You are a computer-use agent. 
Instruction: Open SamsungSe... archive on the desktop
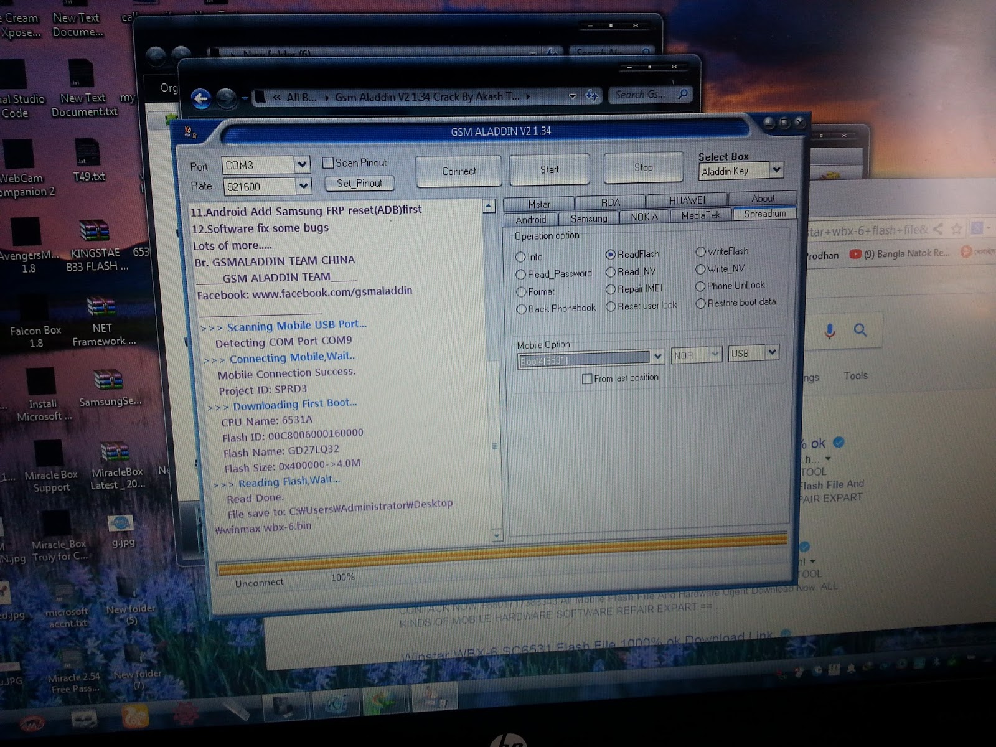(x=110, y=388)
